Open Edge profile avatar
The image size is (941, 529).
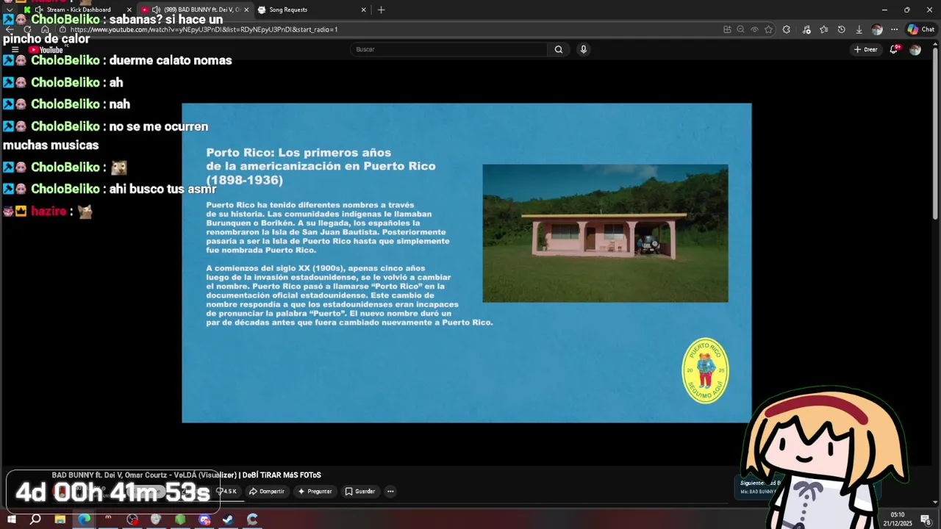[x=877, y=29]
